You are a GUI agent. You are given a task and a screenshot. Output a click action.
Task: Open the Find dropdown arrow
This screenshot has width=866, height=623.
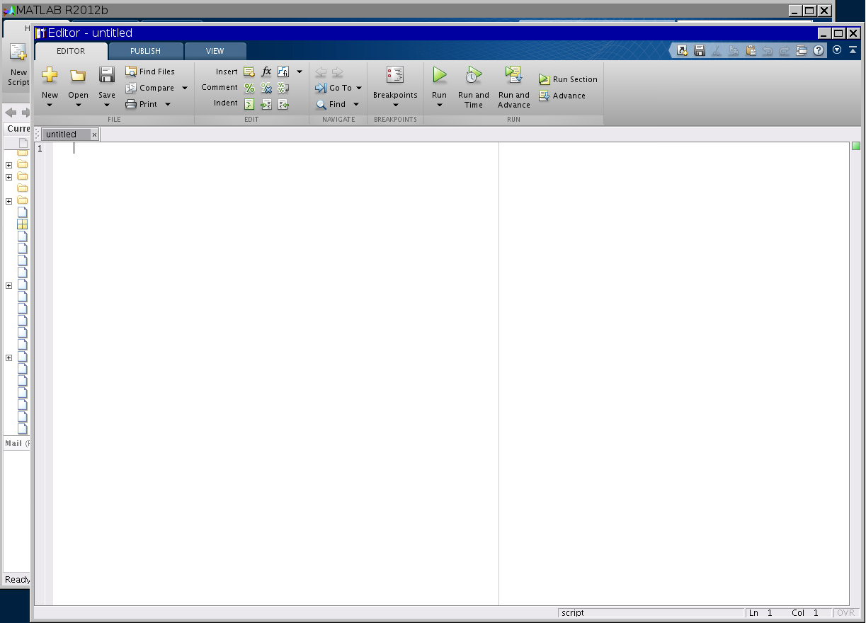(x=356, y=105)
